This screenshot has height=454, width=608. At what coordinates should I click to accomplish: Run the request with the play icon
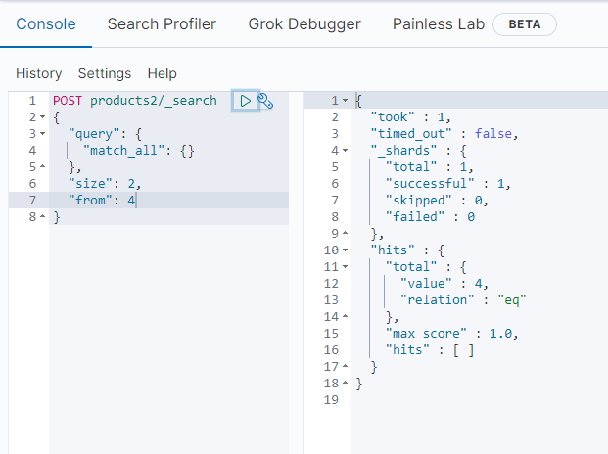245,100
